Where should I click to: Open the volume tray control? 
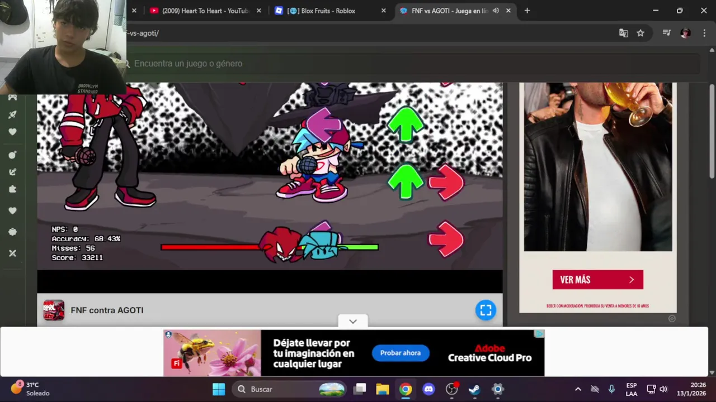[x=663, y=389]
